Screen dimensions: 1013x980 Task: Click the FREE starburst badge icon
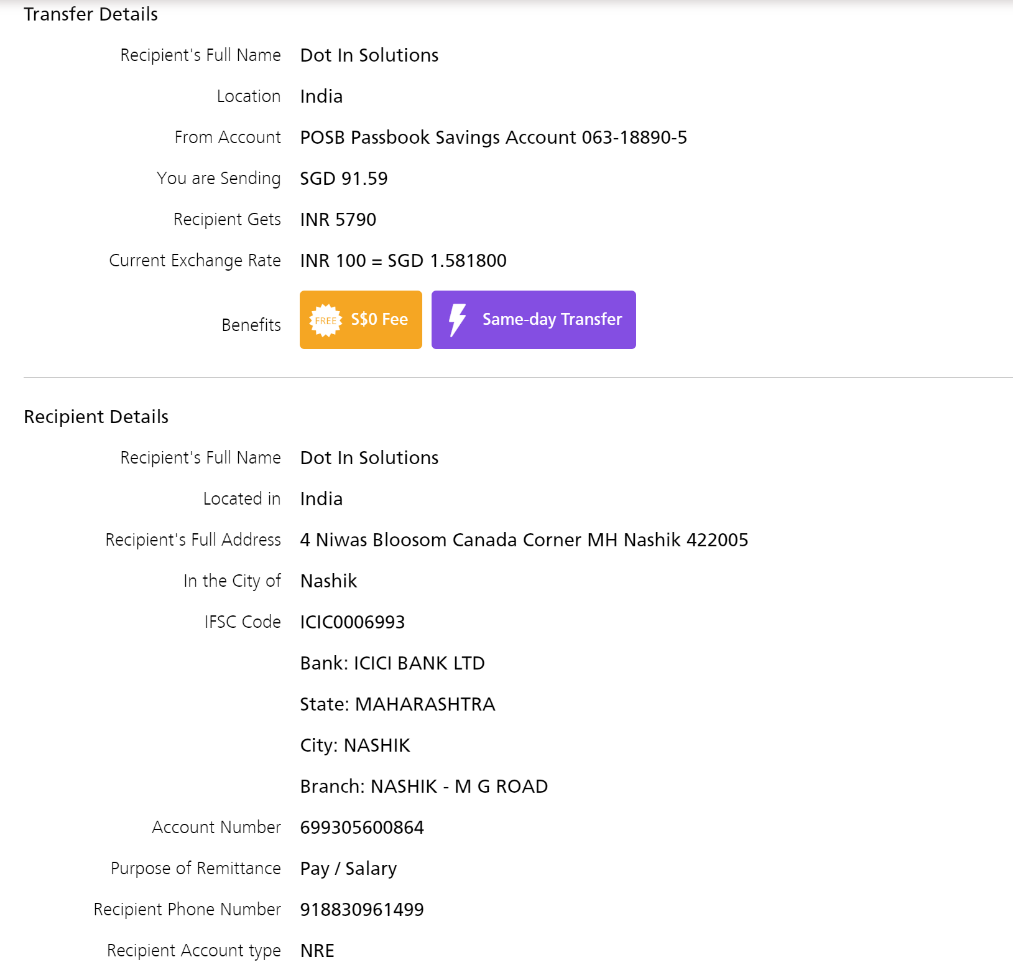325,320
